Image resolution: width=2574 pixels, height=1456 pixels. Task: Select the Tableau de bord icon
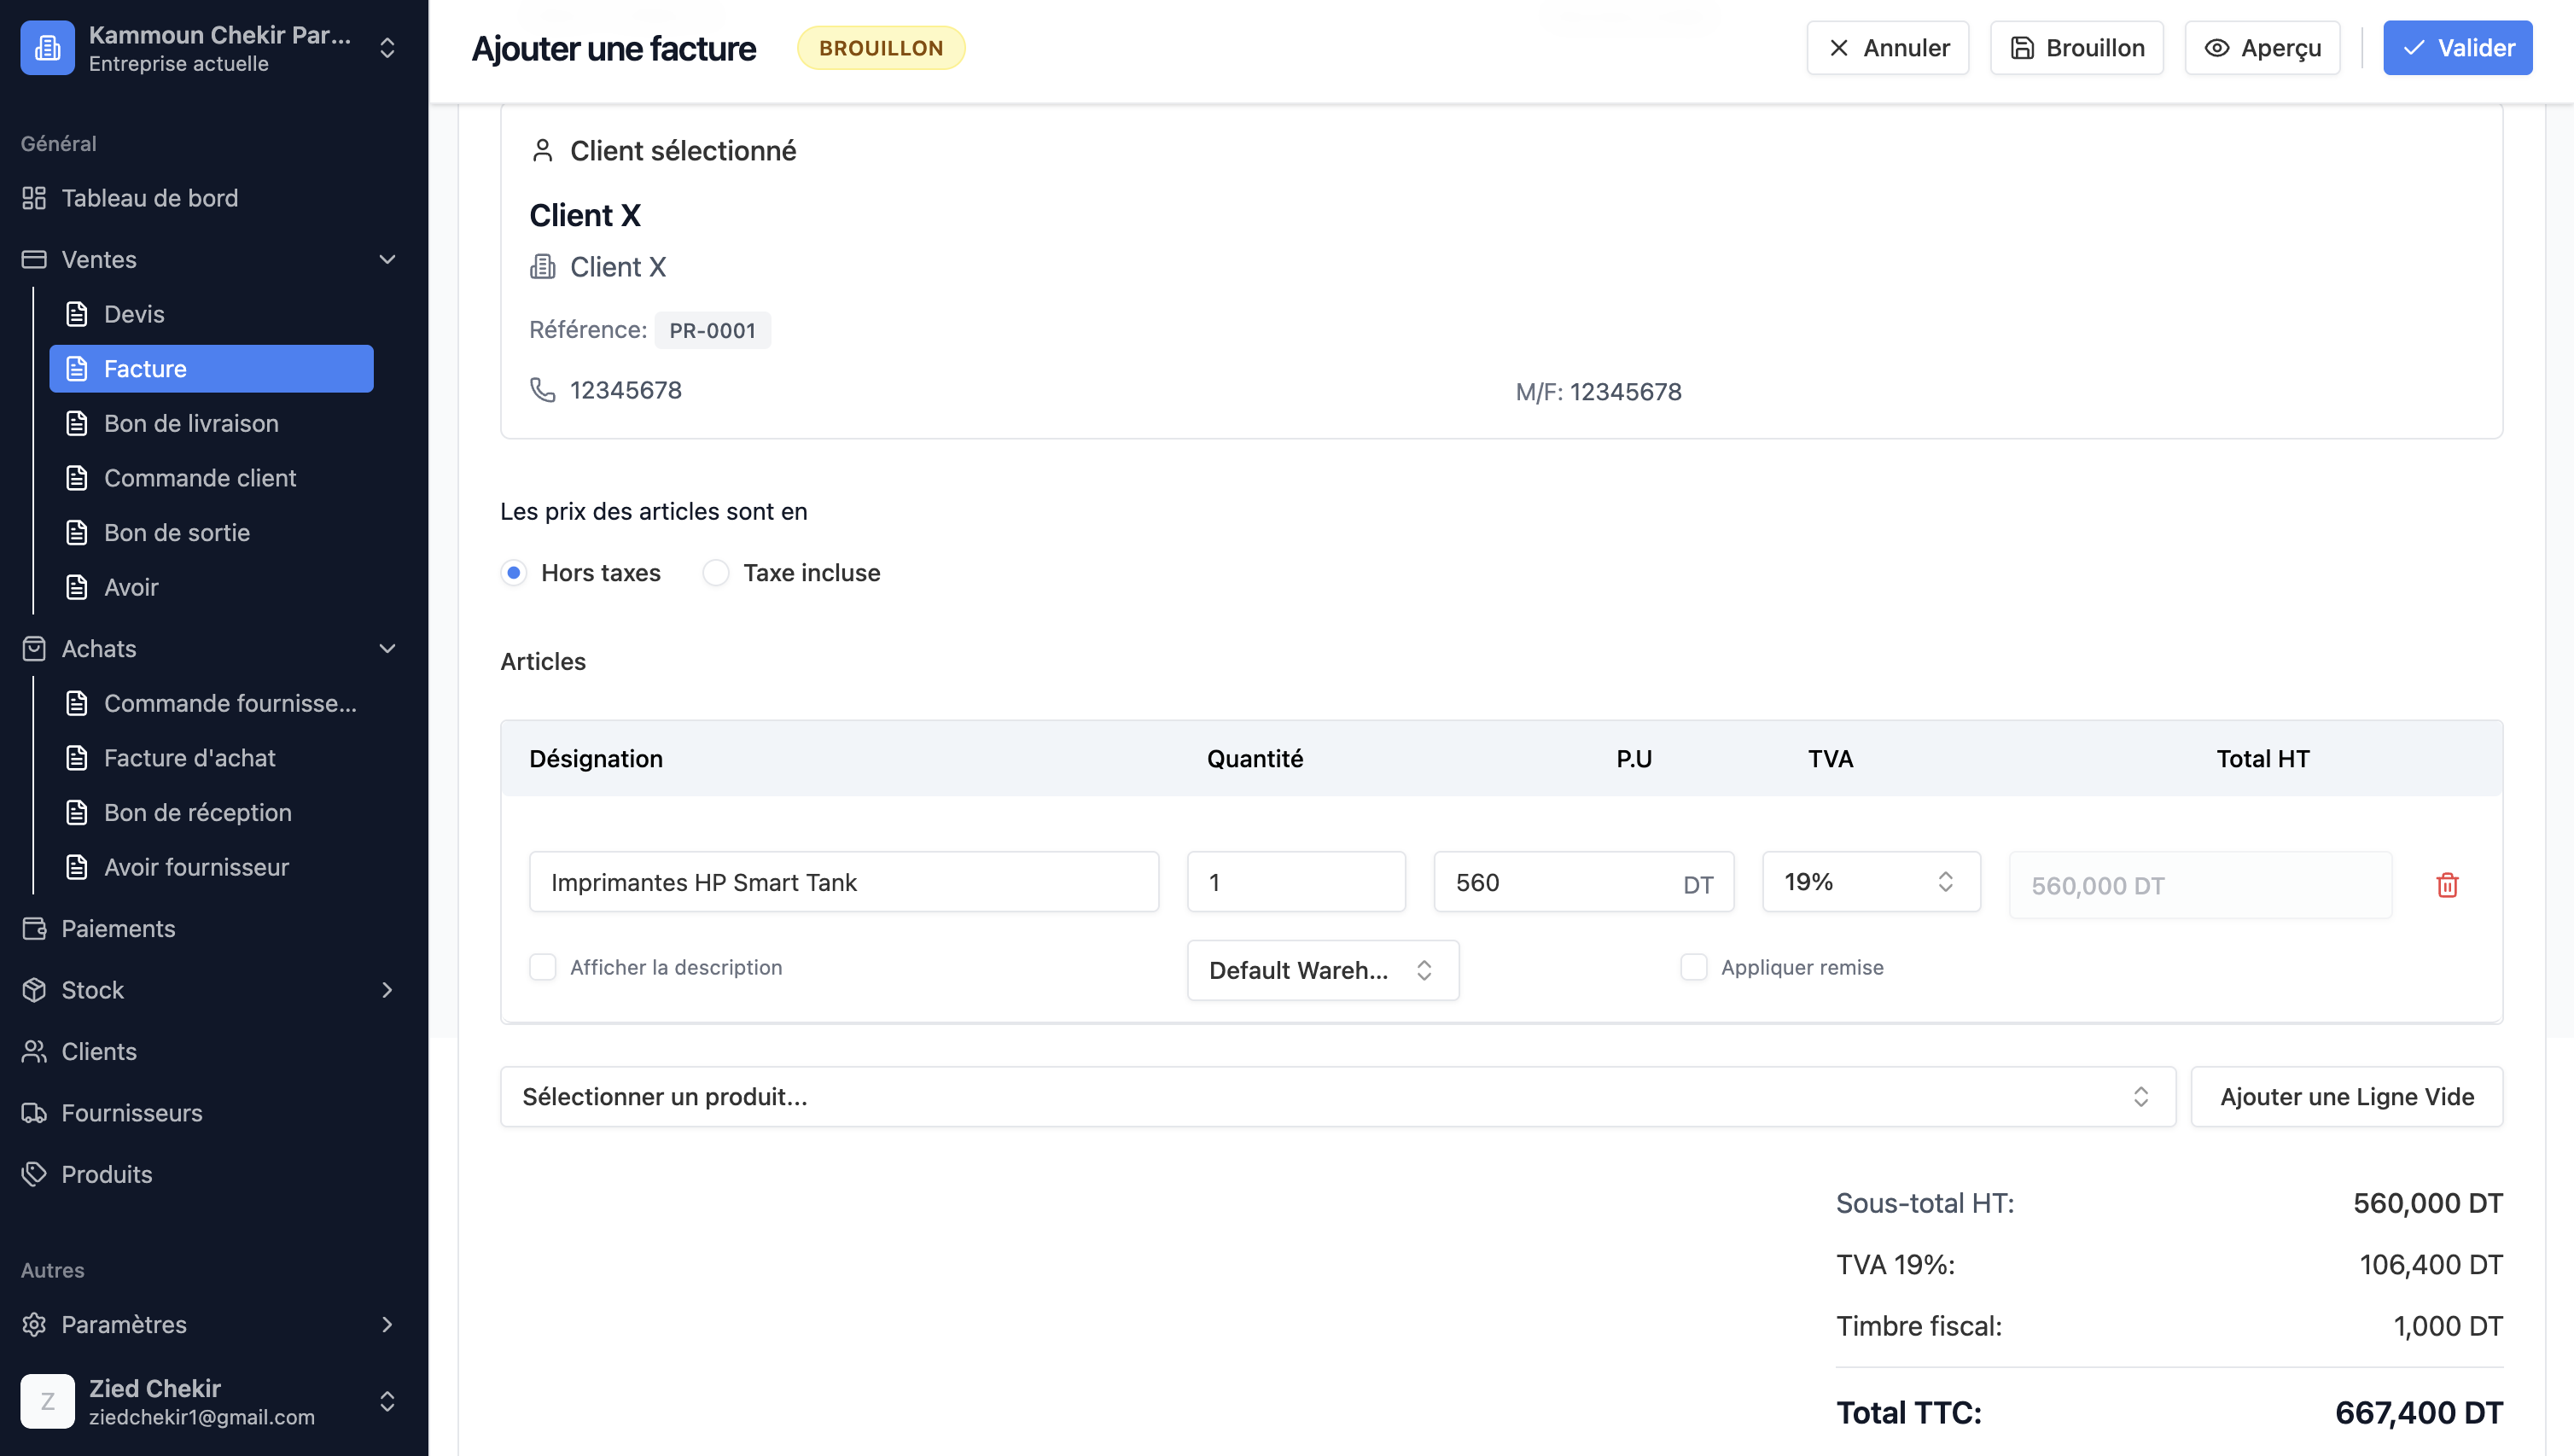(33, 198)
